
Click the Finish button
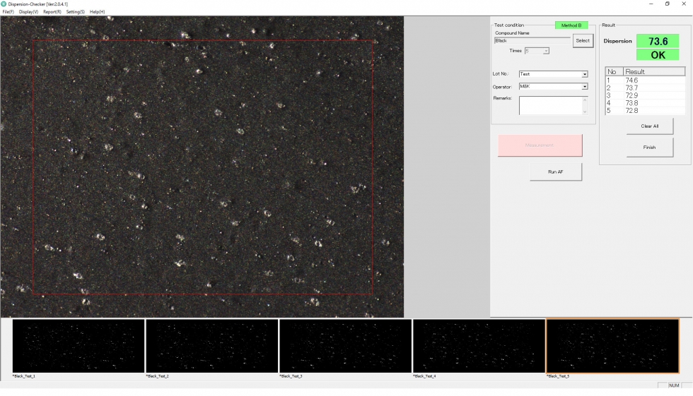(649, 148)
